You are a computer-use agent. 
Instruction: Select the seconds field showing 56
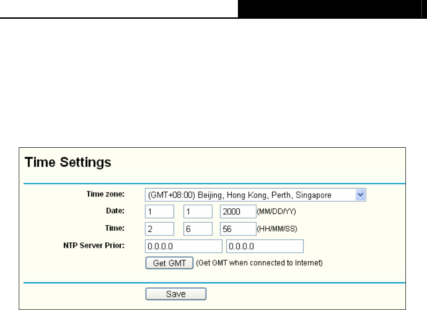[x=238, y=229]
